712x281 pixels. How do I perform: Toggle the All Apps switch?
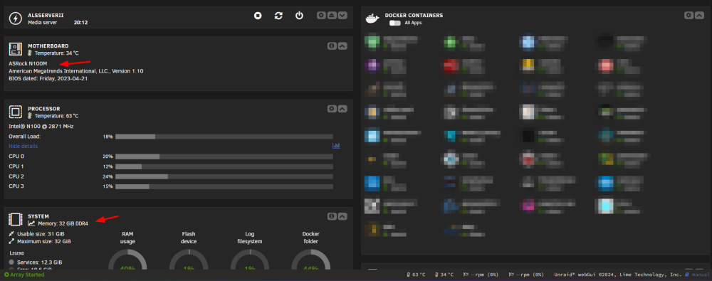395,23
